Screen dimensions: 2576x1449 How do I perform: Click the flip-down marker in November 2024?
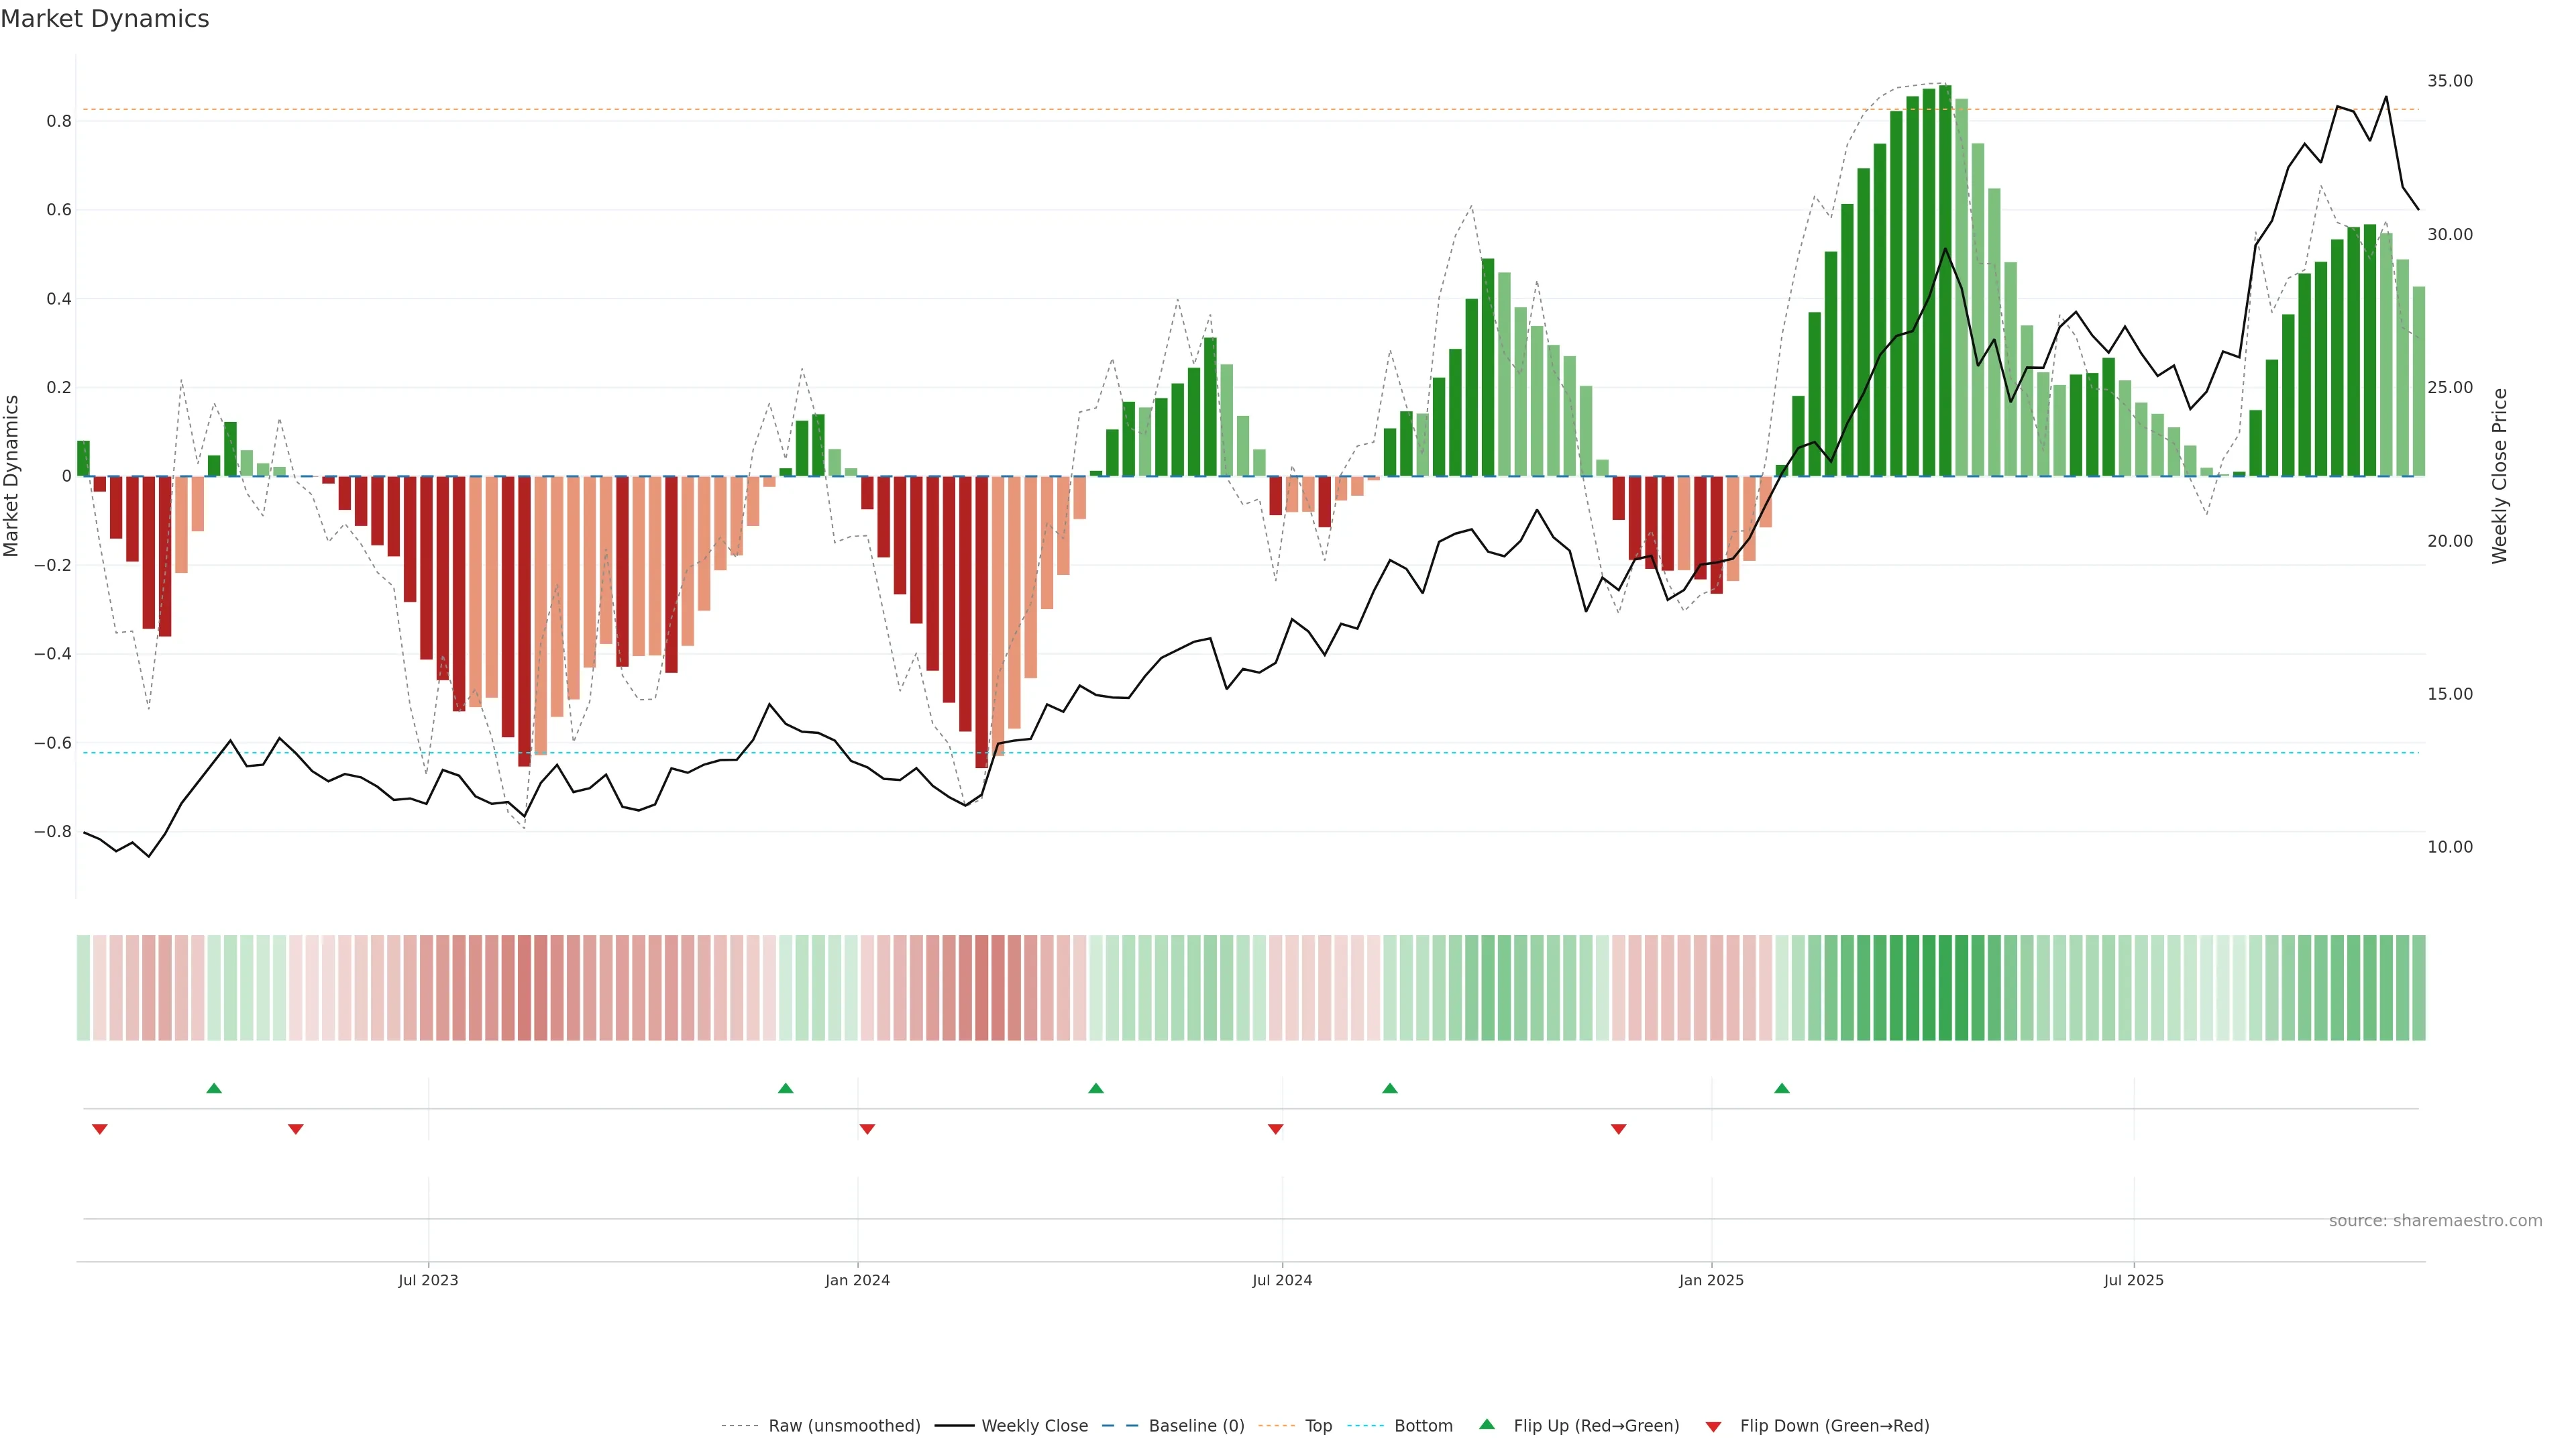[x=1618, y=1129]
